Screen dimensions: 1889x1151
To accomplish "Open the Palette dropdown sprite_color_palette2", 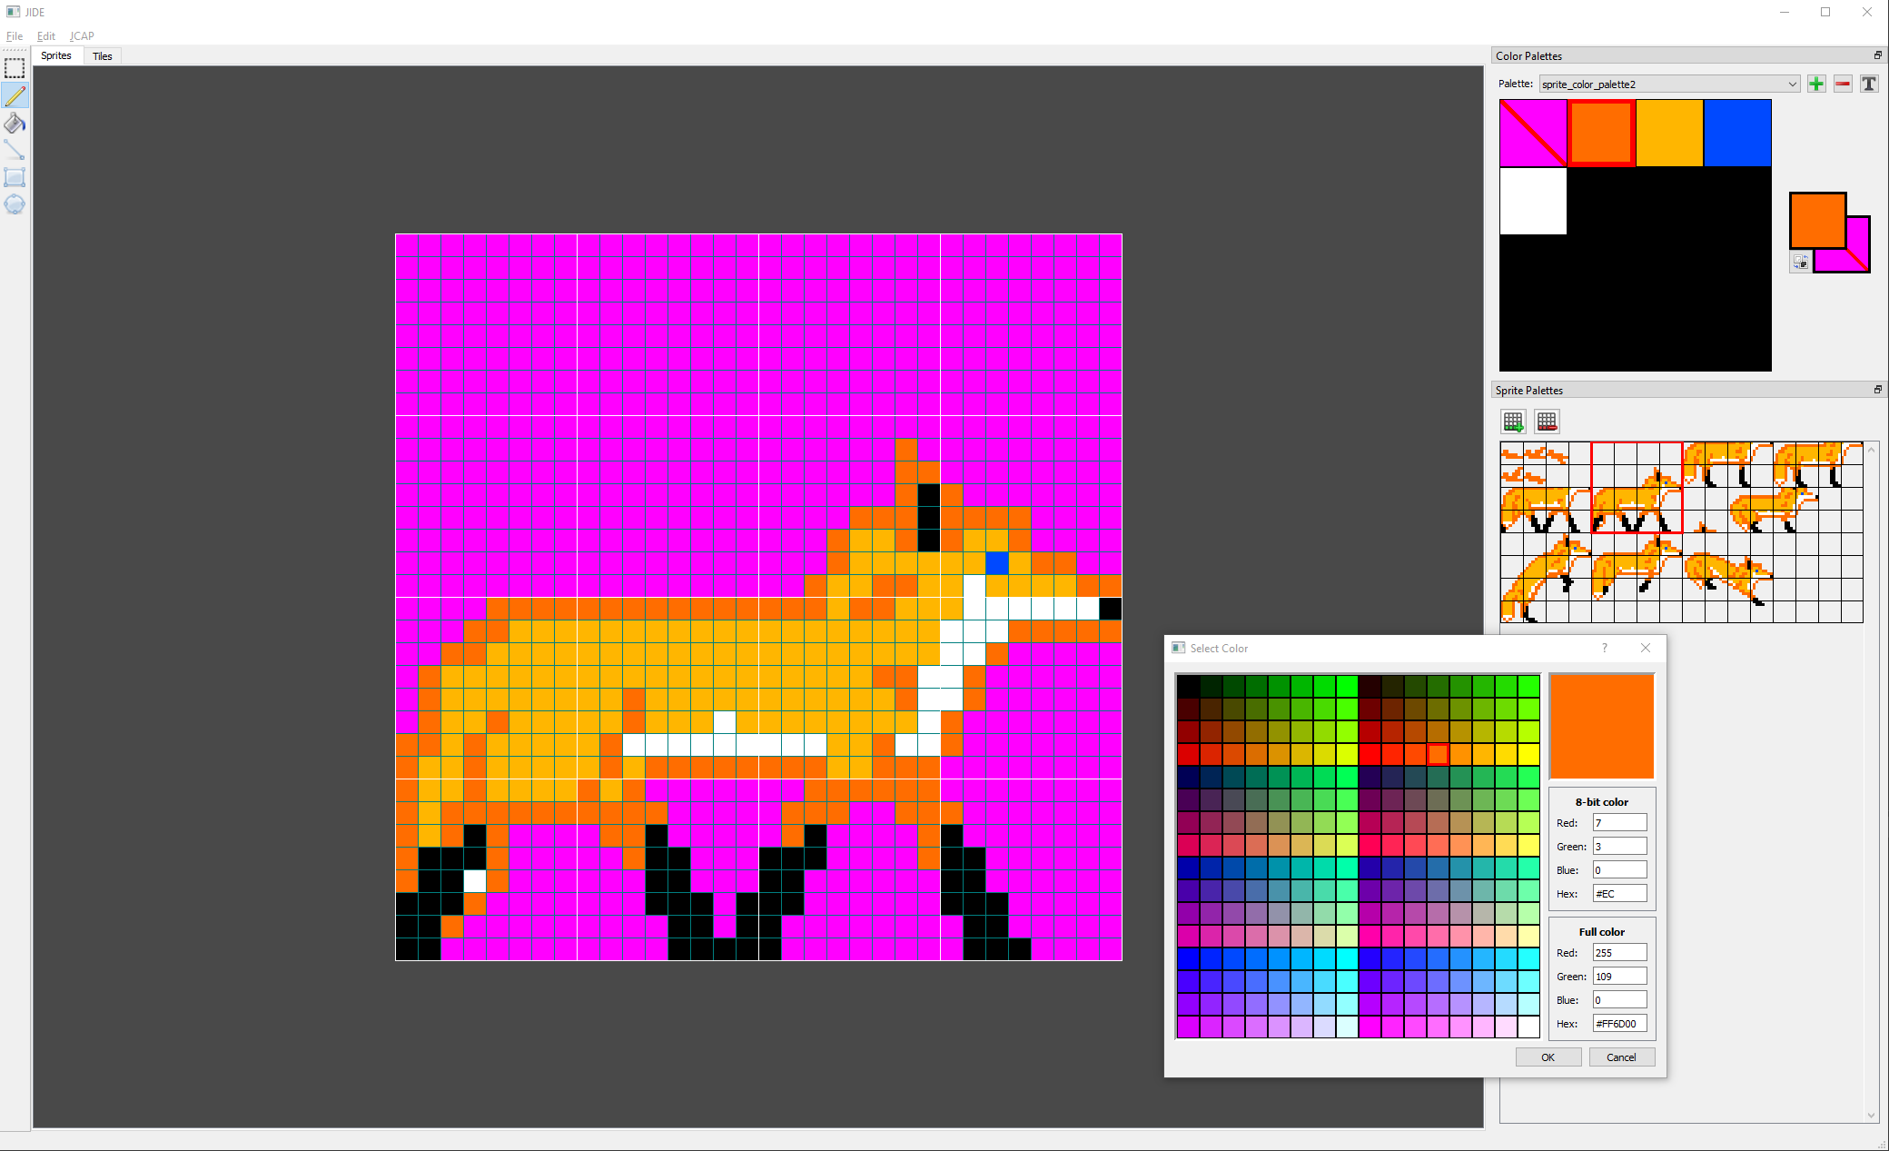I will 1668,84.
